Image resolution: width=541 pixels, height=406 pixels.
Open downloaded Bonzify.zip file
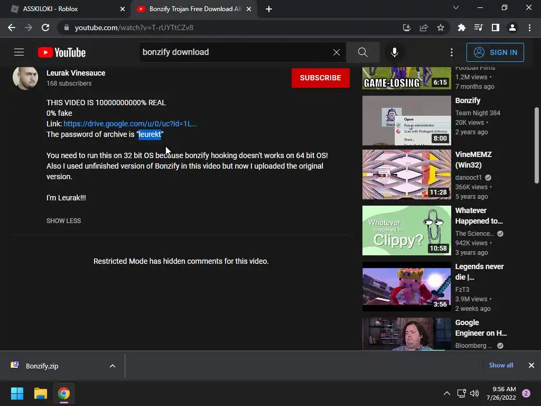coord(41,366)
